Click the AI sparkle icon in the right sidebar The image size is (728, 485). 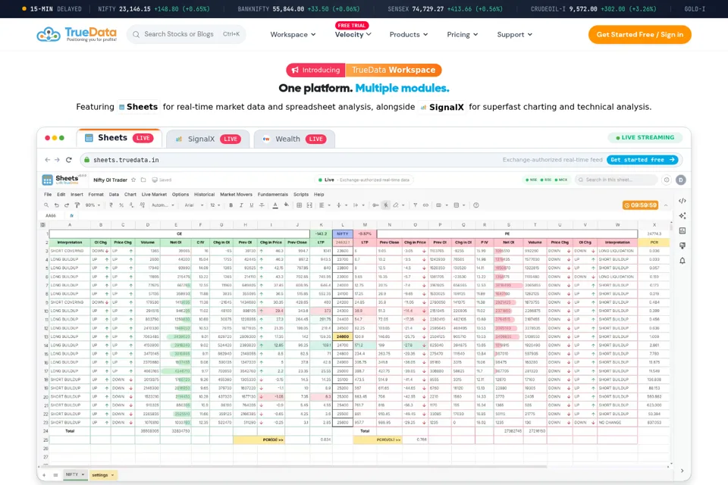[682, 216]
